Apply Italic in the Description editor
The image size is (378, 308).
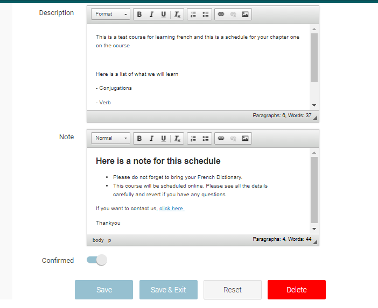pos(151,15)
